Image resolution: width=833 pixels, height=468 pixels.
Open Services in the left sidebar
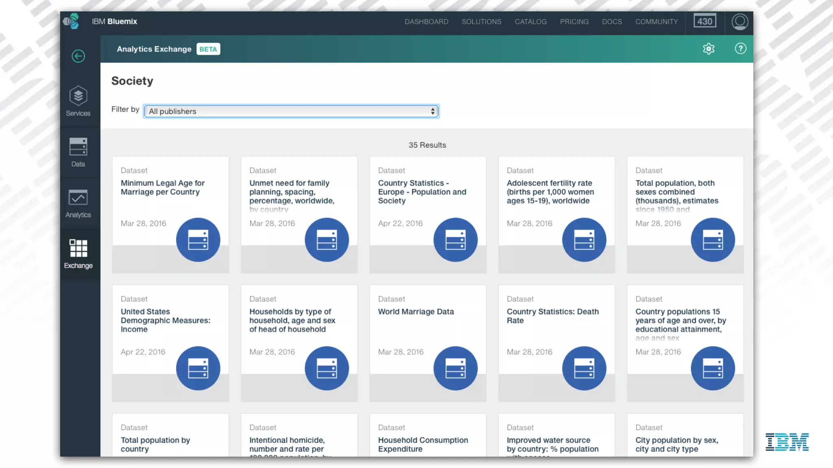point(78,101)
